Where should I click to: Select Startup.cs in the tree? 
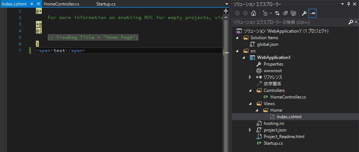pos(273,143)
